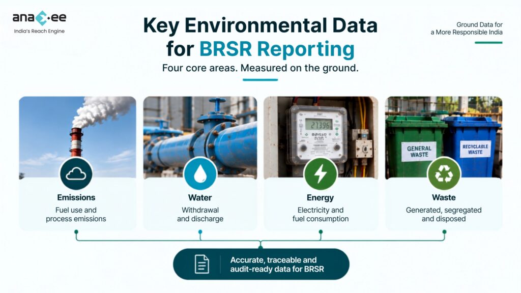Click the anaxee logo
Image resolution: width=521 pixels, height=293 pixels.
(x=39, y=18)
